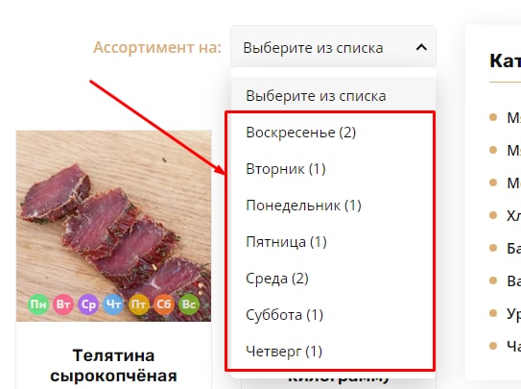Open the Телятина сырокопчёная product title
Viewport: 521px width, 389px height.
point(113,366)
